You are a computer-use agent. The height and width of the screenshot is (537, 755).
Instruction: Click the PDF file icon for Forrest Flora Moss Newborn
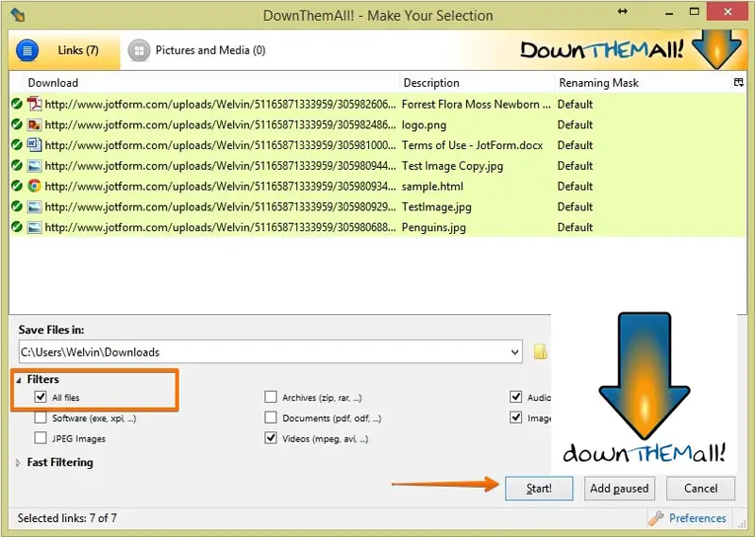click(34, 104)
